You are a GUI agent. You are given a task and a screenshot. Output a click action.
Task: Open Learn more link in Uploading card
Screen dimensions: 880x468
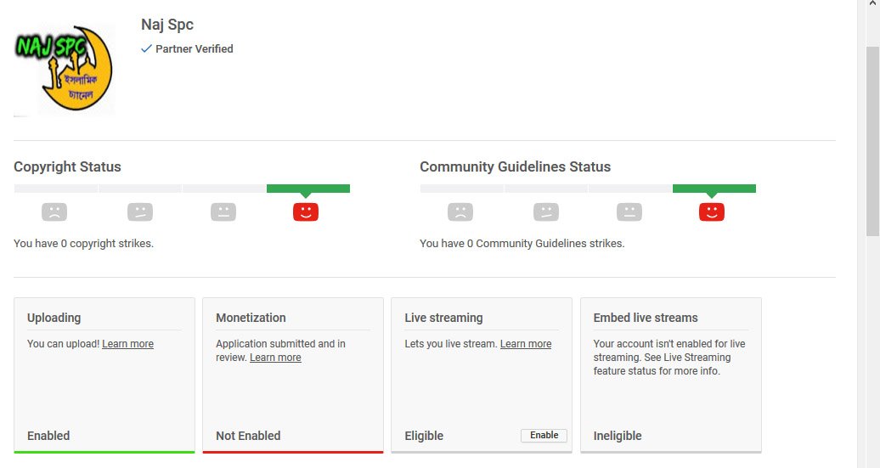(128, 344)
